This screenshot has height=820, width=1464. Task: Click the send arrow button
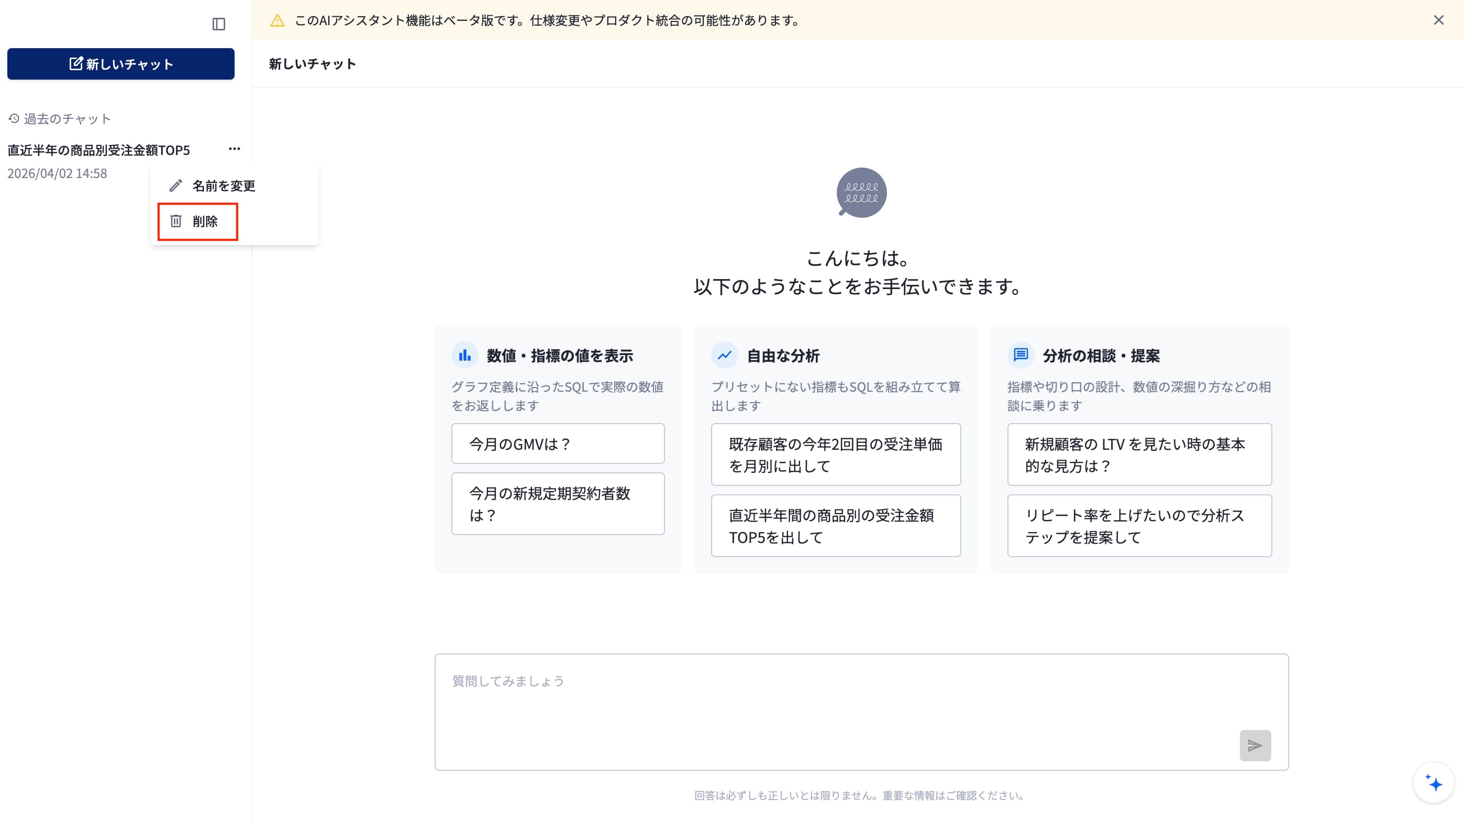click(1255, 745)
